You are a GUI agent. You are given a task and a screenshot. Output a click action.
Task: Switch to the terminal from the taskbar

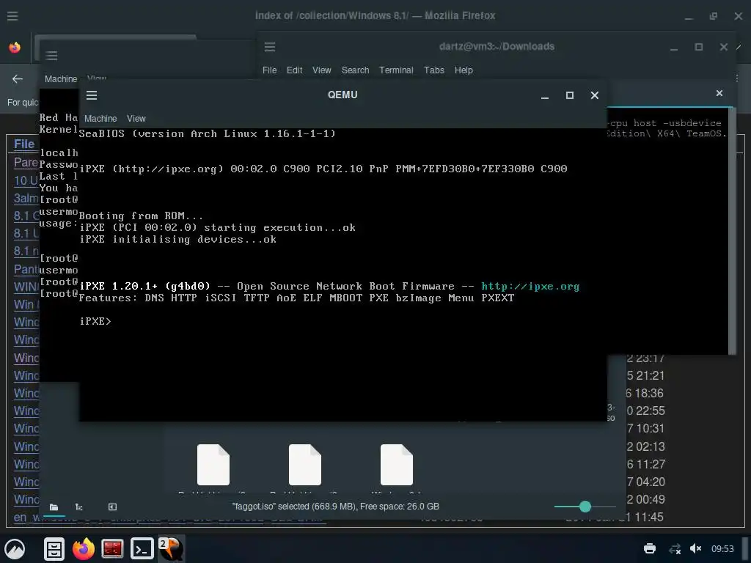click(142, 548)
